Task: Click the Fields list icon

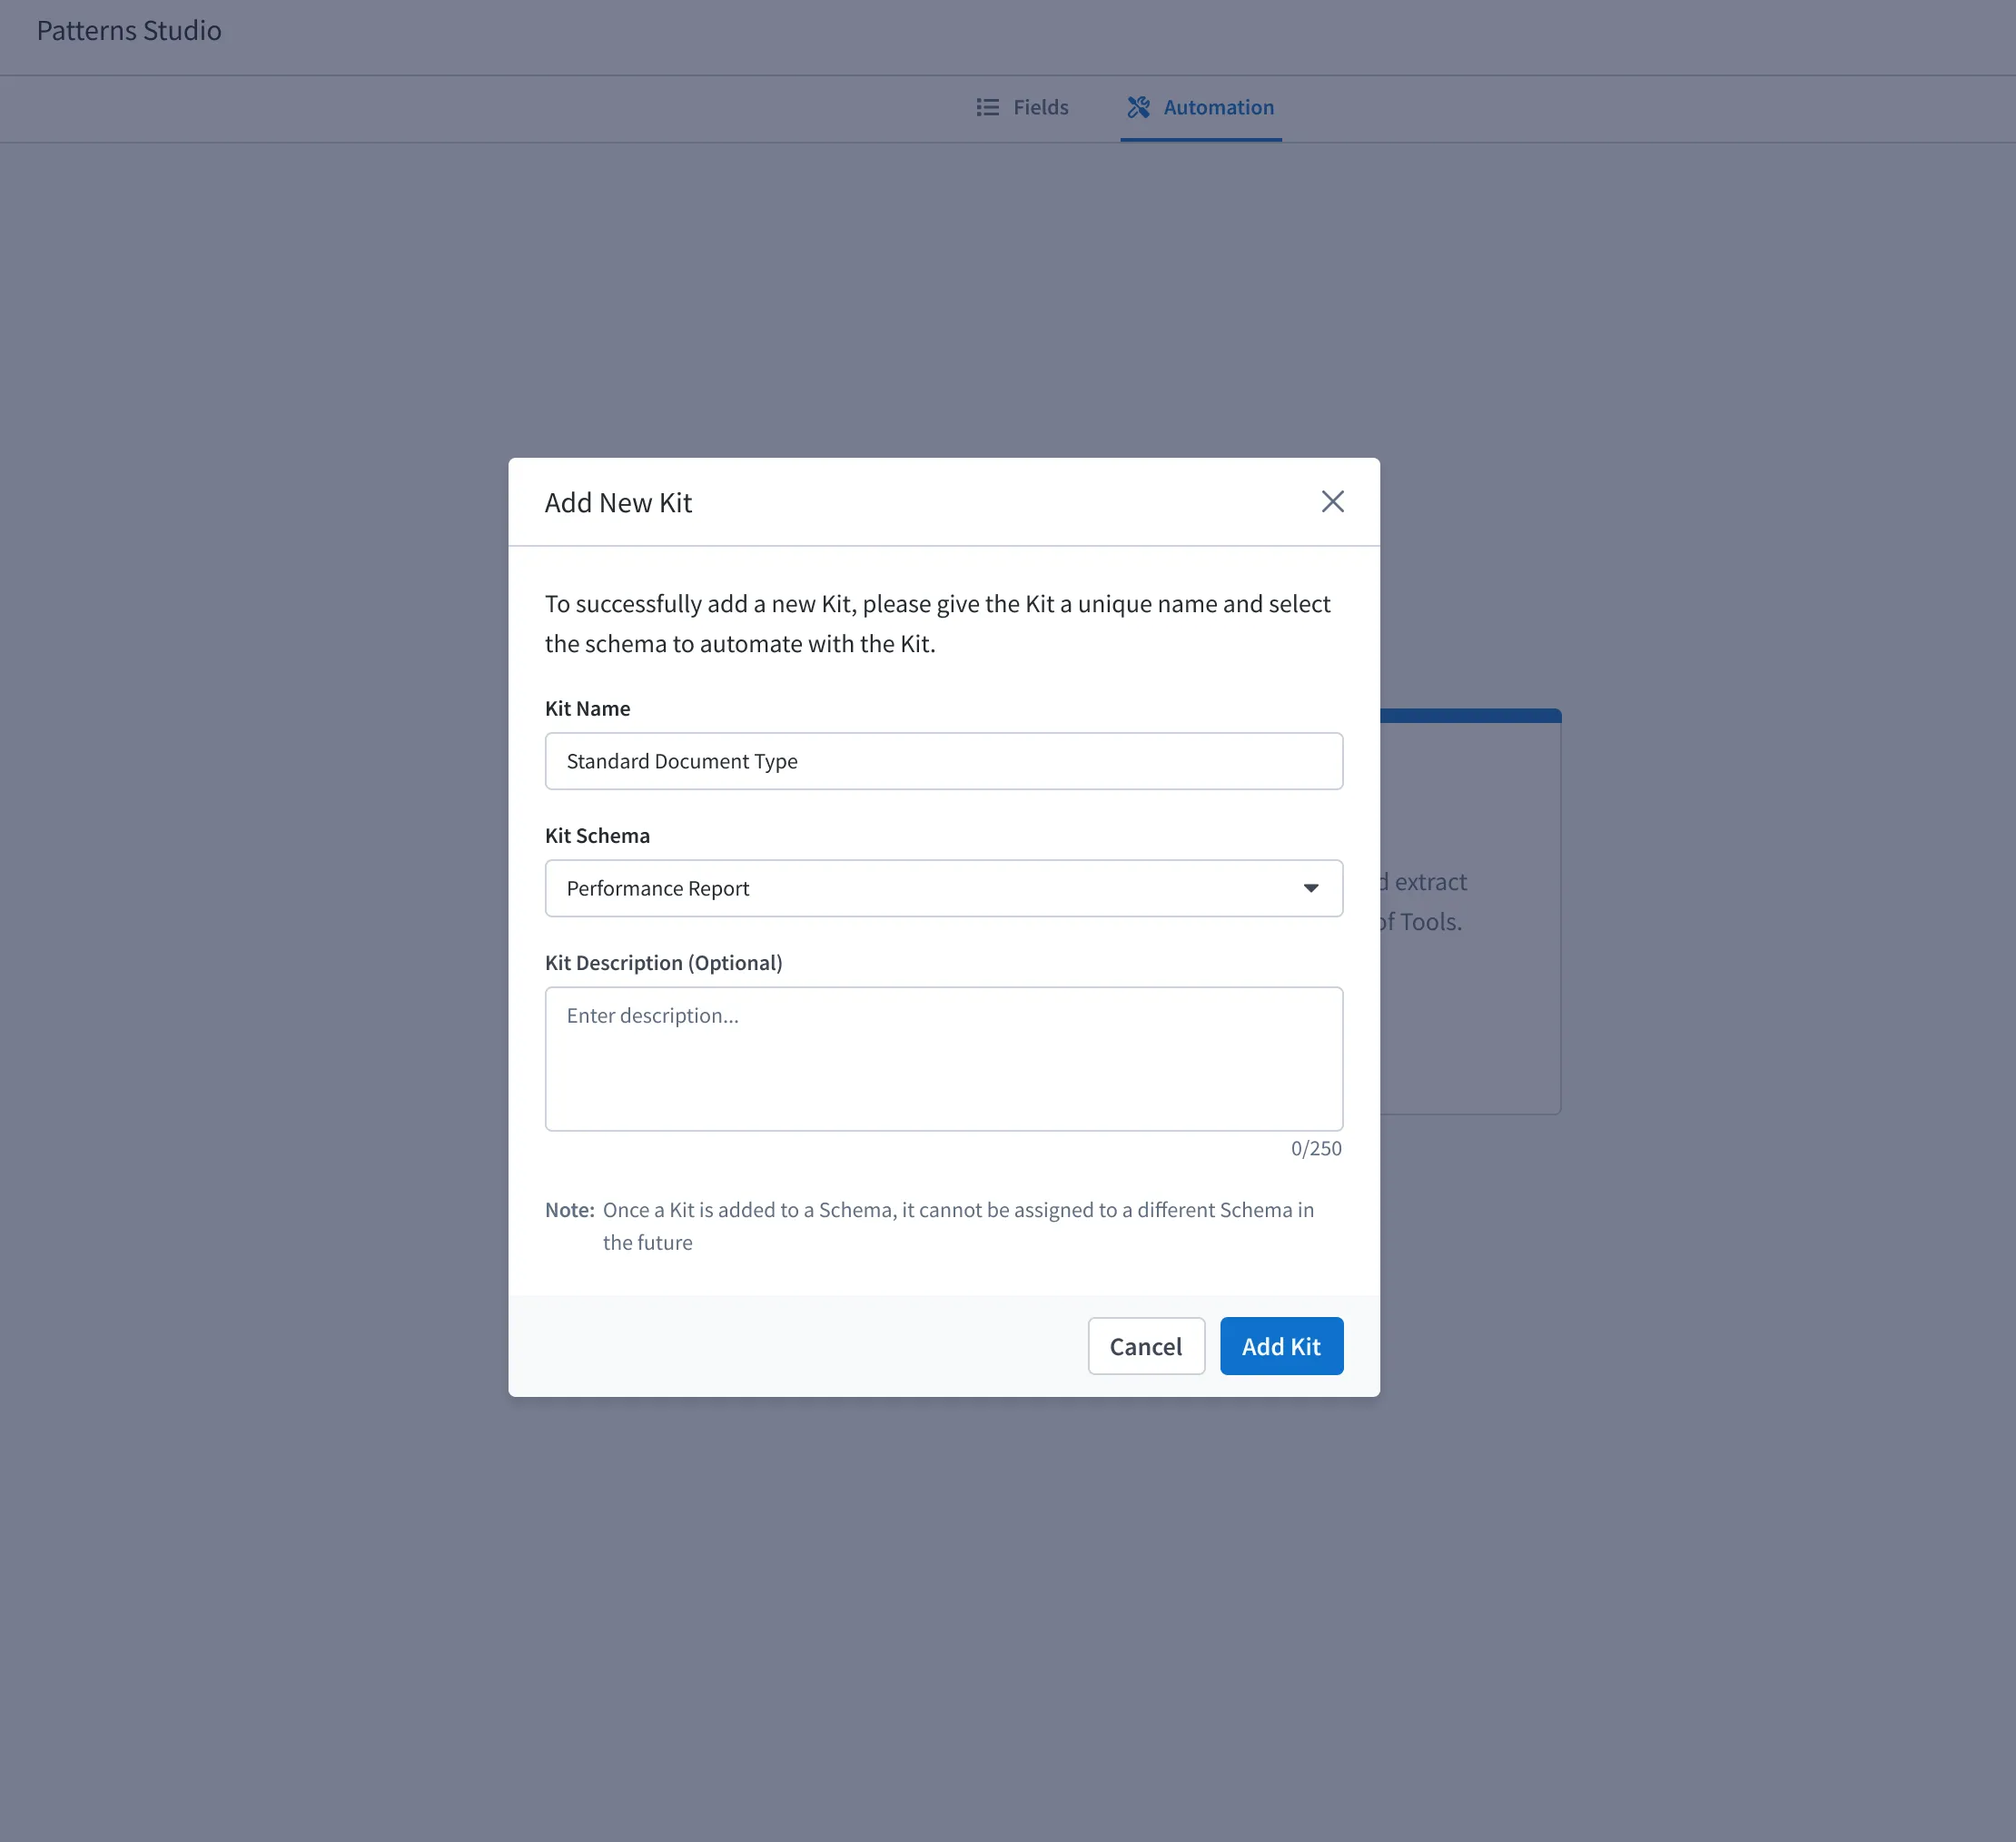Action: 987,107
